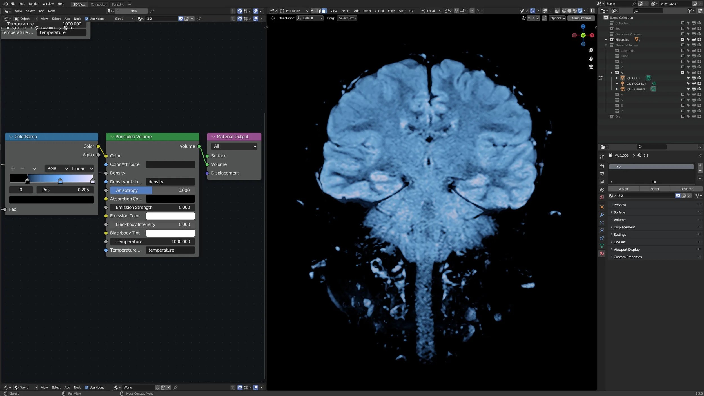Click the Density Attribute text field
The height and width of the screenshot is (396, 704).
[x=170, y=182]
